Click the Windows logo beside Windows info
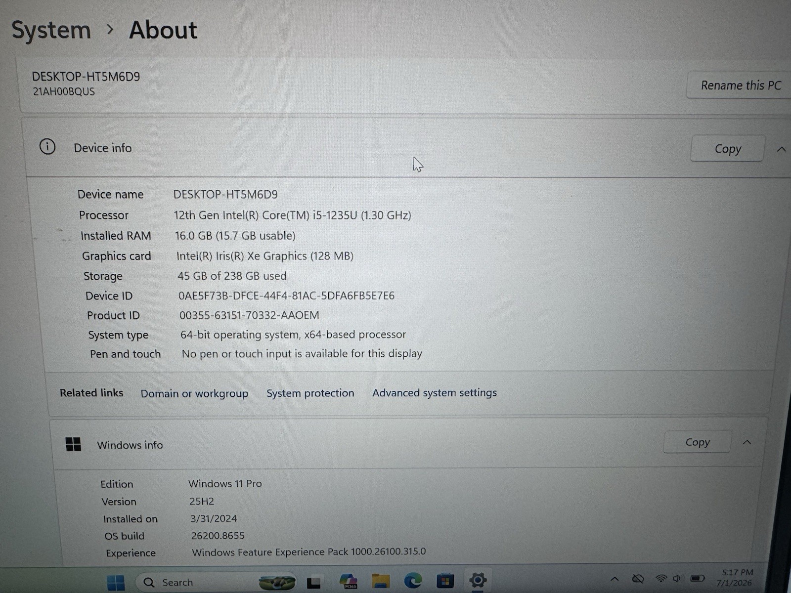This screenshot has width=791, height=593. (x=73, y=444)
